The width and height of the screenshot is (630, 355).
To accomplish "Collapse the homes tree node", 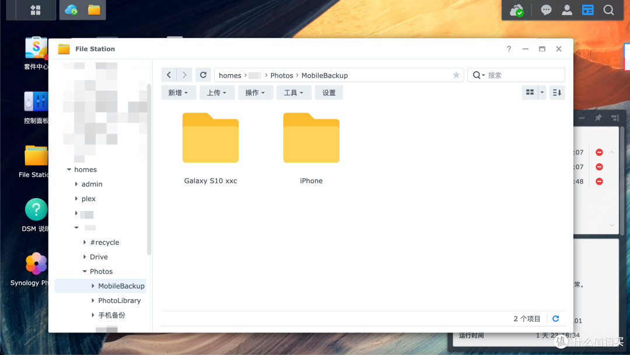I will coord(69,170).
